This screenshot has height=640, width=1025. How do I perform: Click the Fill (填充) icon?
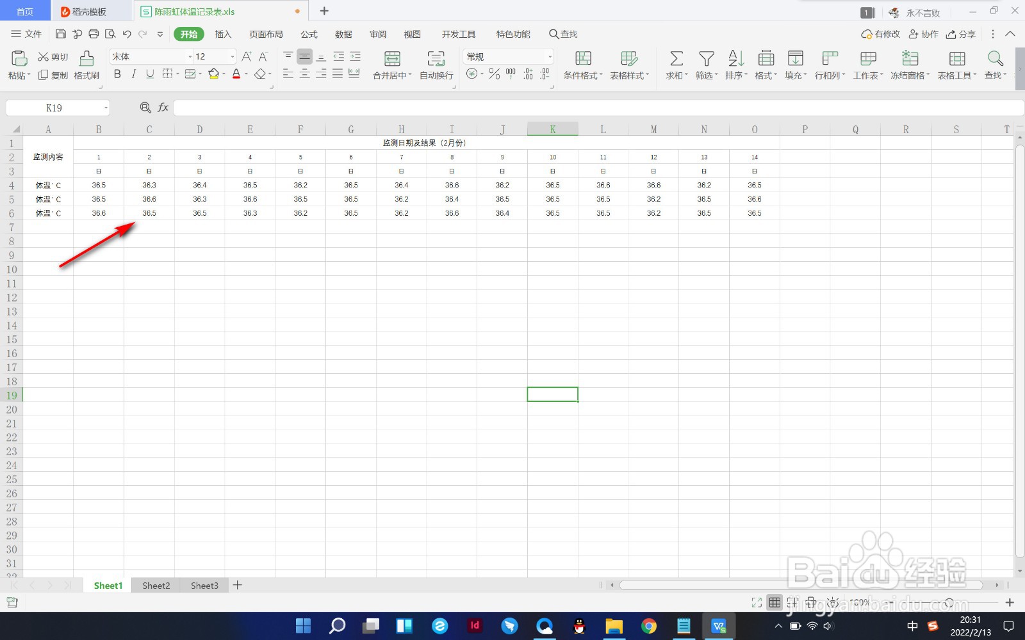click(795, 59)
